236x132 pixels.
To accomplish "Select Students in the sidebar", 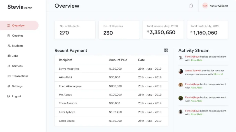I will 17,46.
